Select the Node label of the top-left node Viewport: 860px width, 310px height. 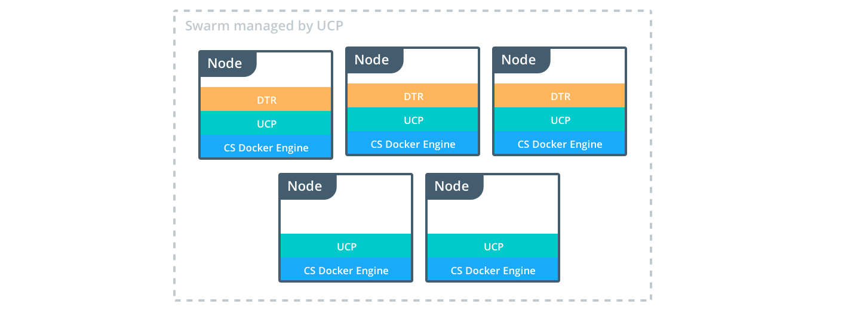pyautogui.click(x=225, y=63)
